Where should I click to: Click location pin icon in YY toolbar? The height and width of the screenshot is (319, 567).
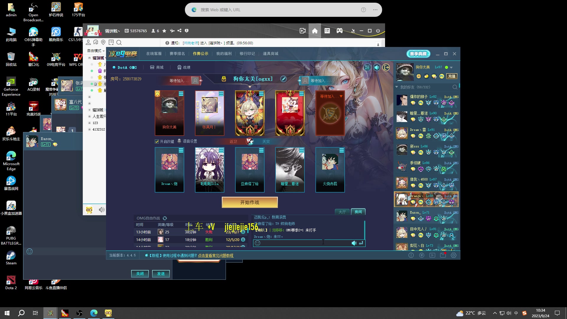coord(103,42)
